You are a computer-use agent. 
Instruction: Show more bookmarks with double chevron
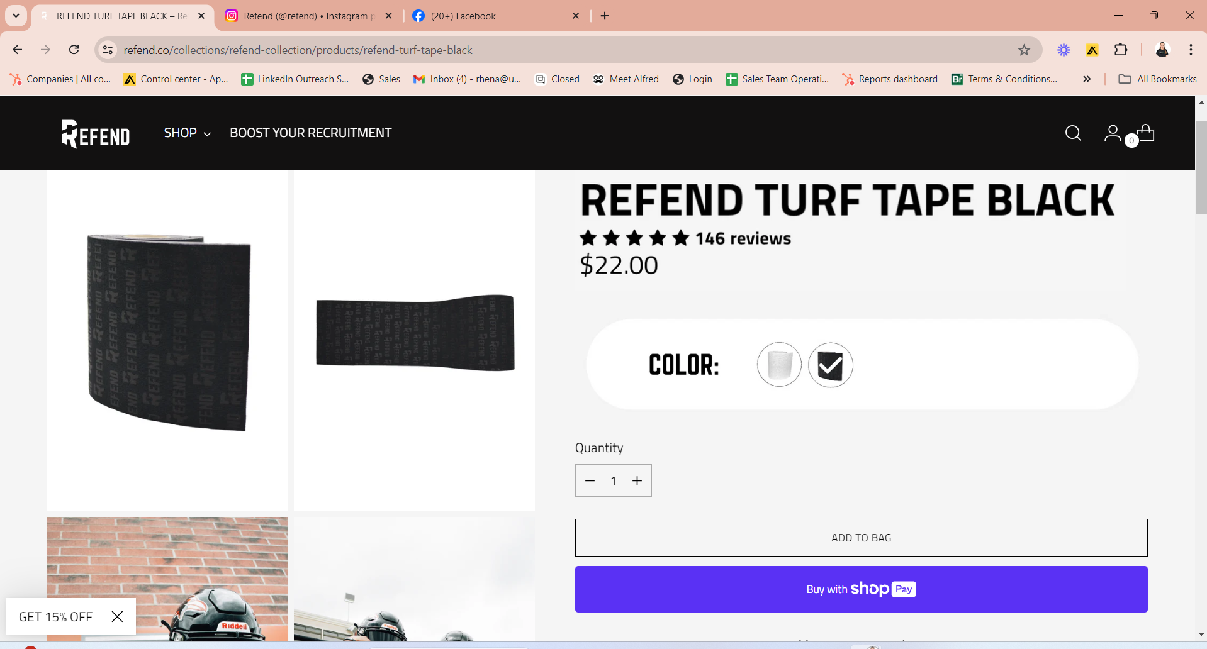coord(1087,79)
